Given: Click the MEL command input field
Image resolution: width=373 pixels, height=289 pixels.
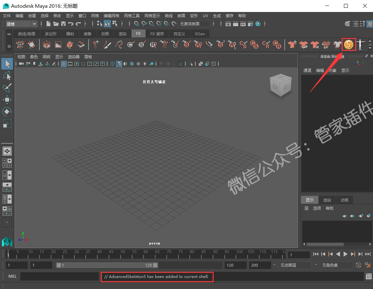Looking at the screenshot, I should (x=59, y=276).
